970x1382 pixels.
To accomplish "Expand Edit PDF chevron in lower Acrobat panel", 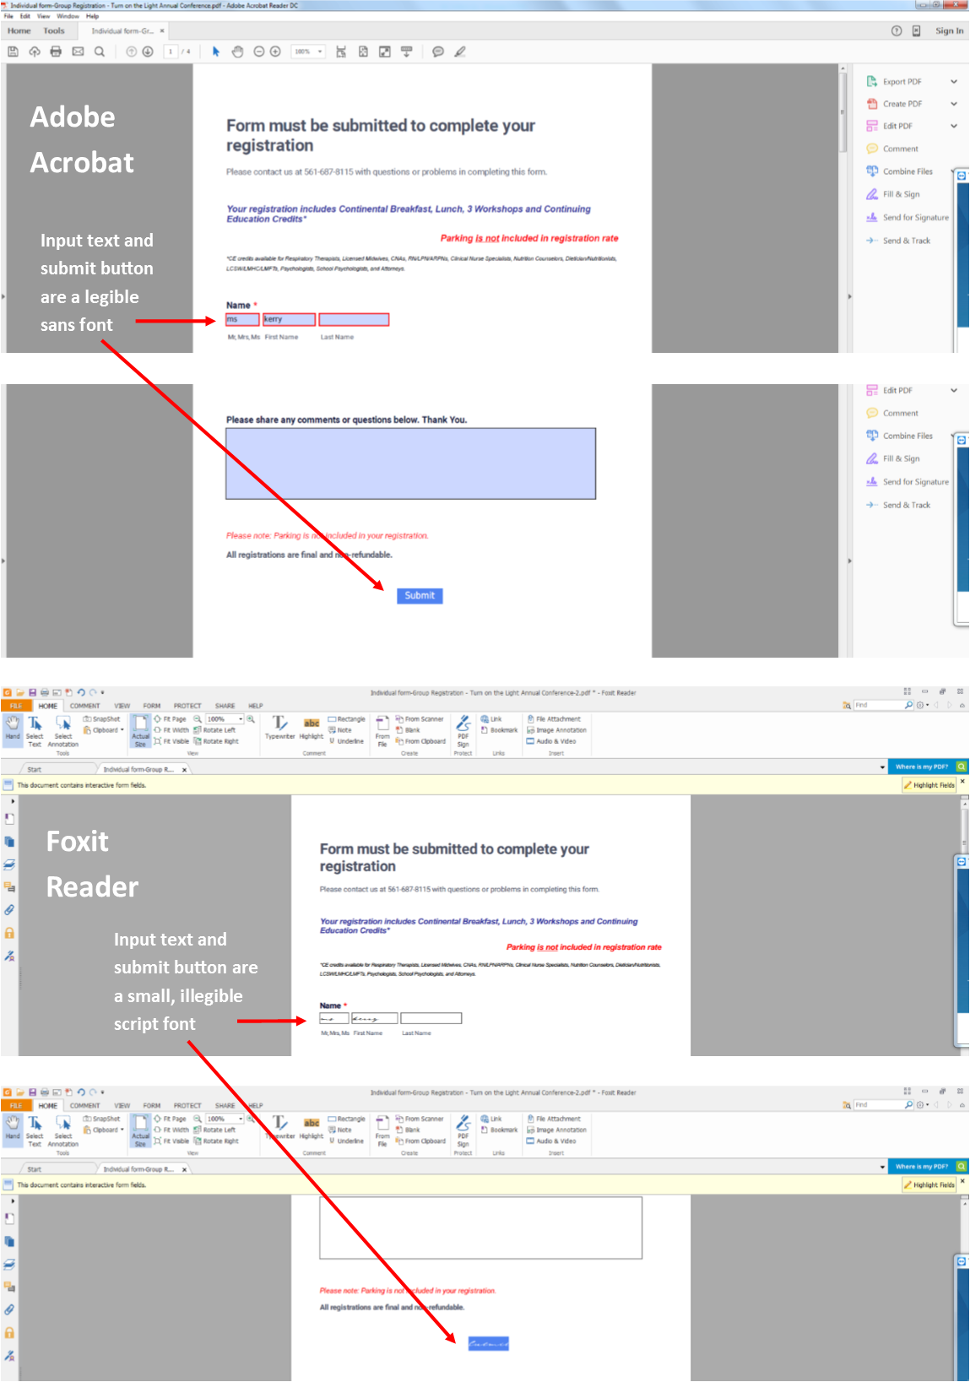I will coord(954,390).
